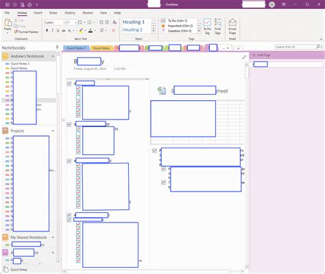Toggle bold formatting
Screen dimensions: 325x274
tap(47, 30)
